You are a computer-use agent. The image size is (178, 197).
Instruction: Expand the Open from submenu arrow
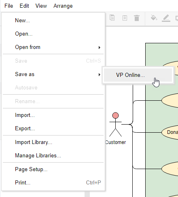coord(100,47)
